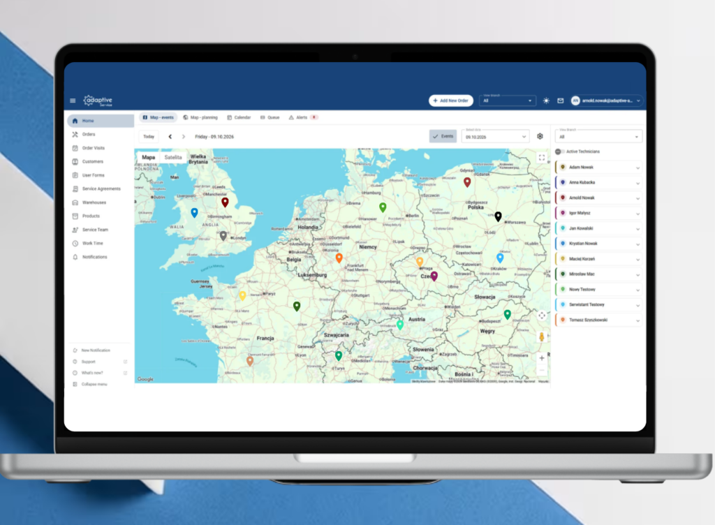Click the Today button
This screenshot has height=525, width=715.
149,137
